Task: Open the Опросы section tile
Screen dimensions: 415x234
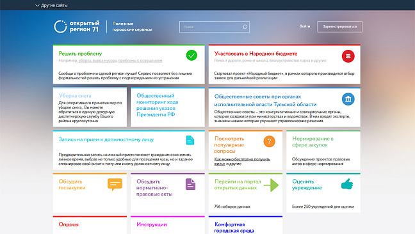Action: (x=90, y=225)
